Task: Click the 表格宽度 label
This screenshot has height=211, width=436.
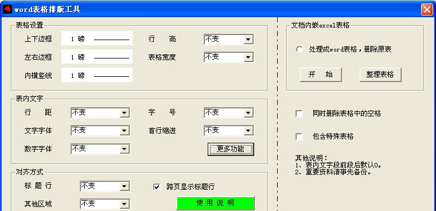Action: click(x=162, y=57)
